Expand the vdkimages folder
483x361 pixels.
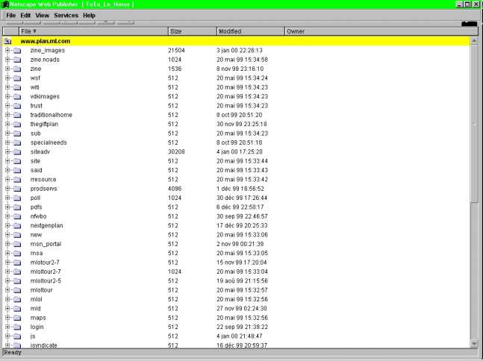click(7, 97)
